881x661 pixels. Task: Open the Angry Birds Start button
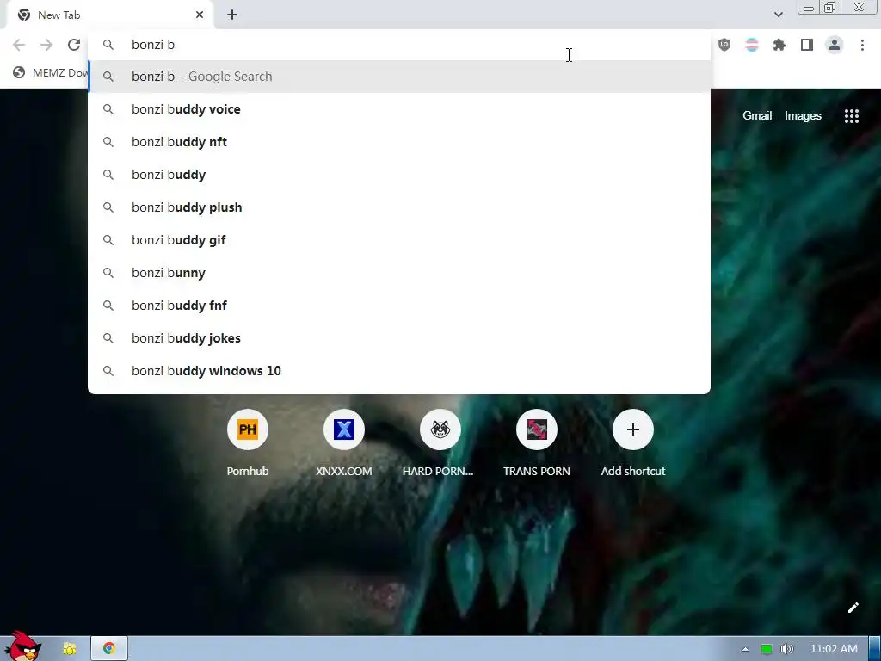point(23,646)
